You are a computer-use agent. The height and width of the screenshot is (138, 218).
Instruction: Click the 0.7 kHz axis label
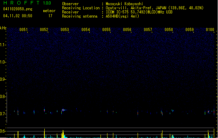coord(3,114)
